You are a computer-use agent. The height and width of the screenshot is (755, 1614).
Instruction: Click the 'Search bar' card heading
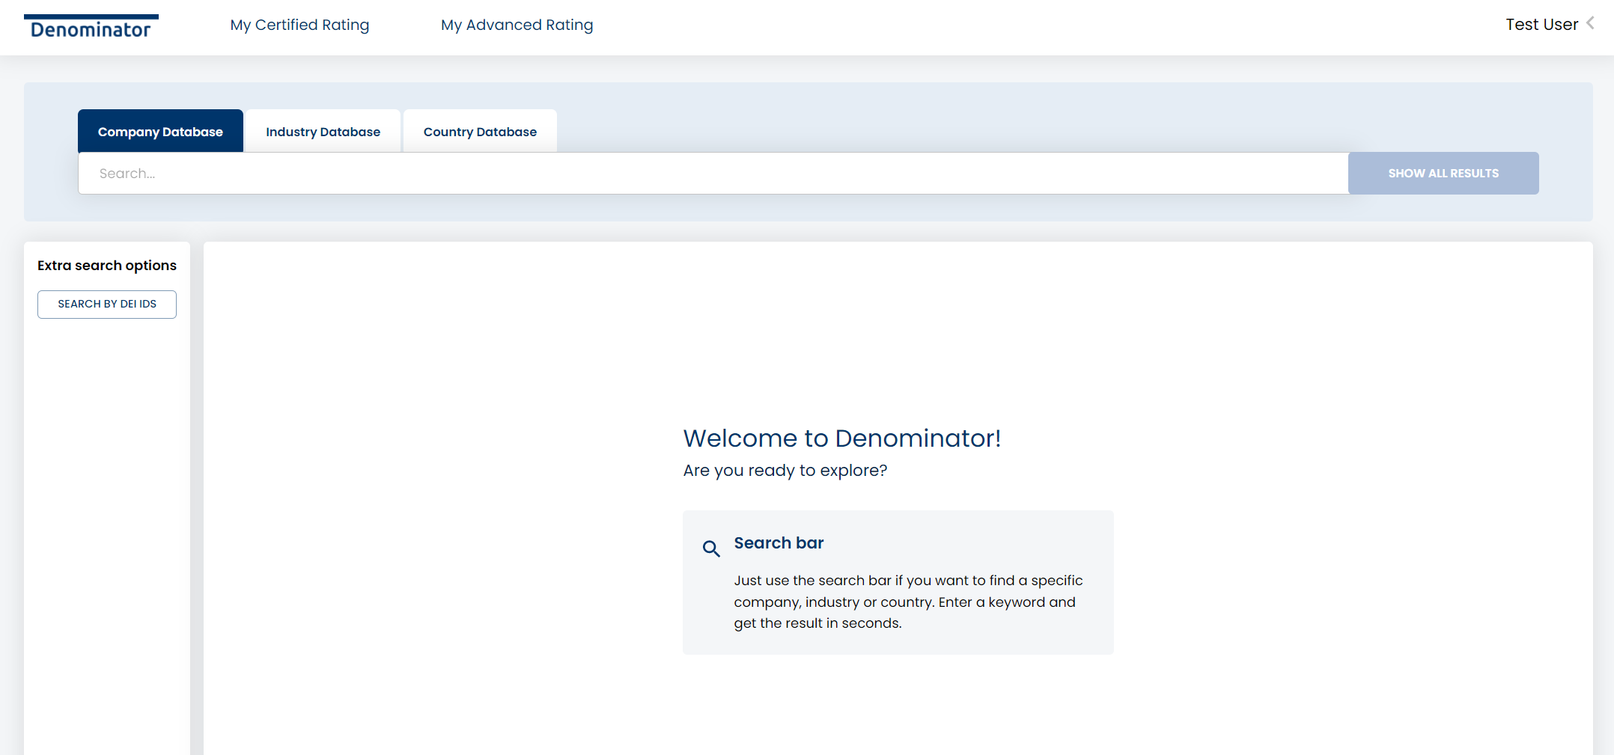tap(779, 543)
